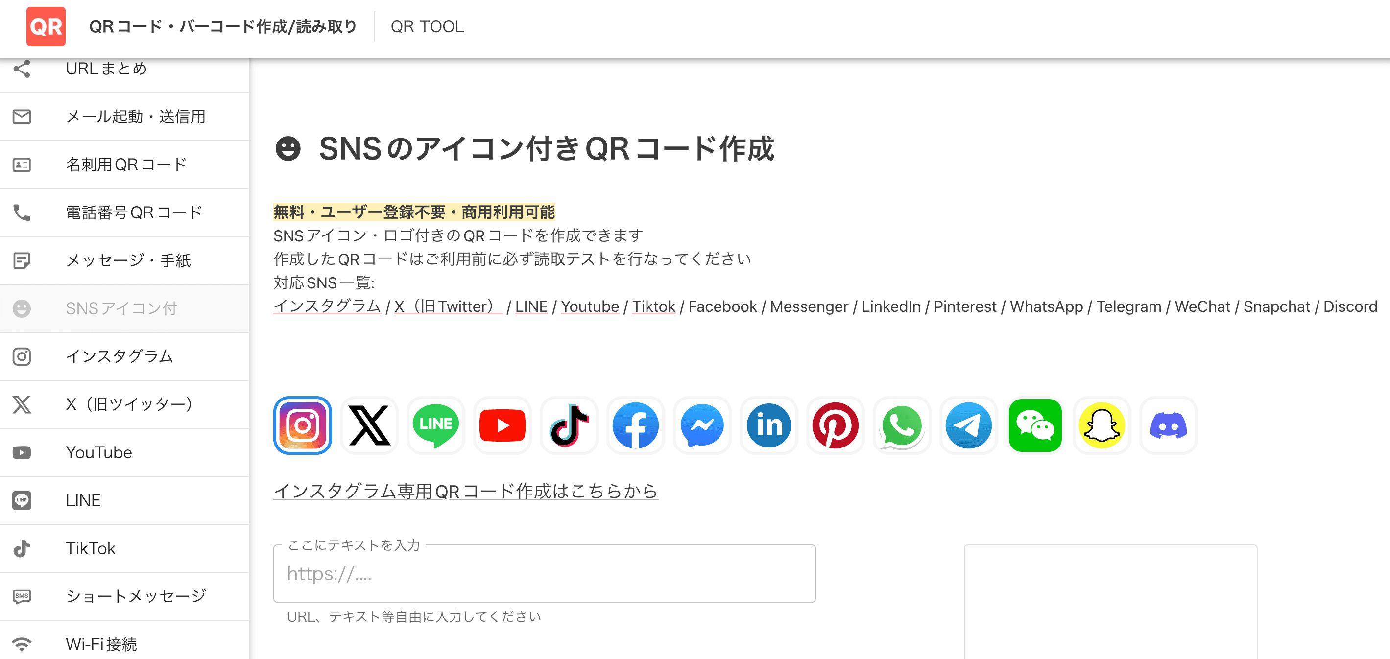Expand the SNSアイコン付 sidebar section
Image resolution: width=1390 pixels, height=659 pixels.
(125, 308)
